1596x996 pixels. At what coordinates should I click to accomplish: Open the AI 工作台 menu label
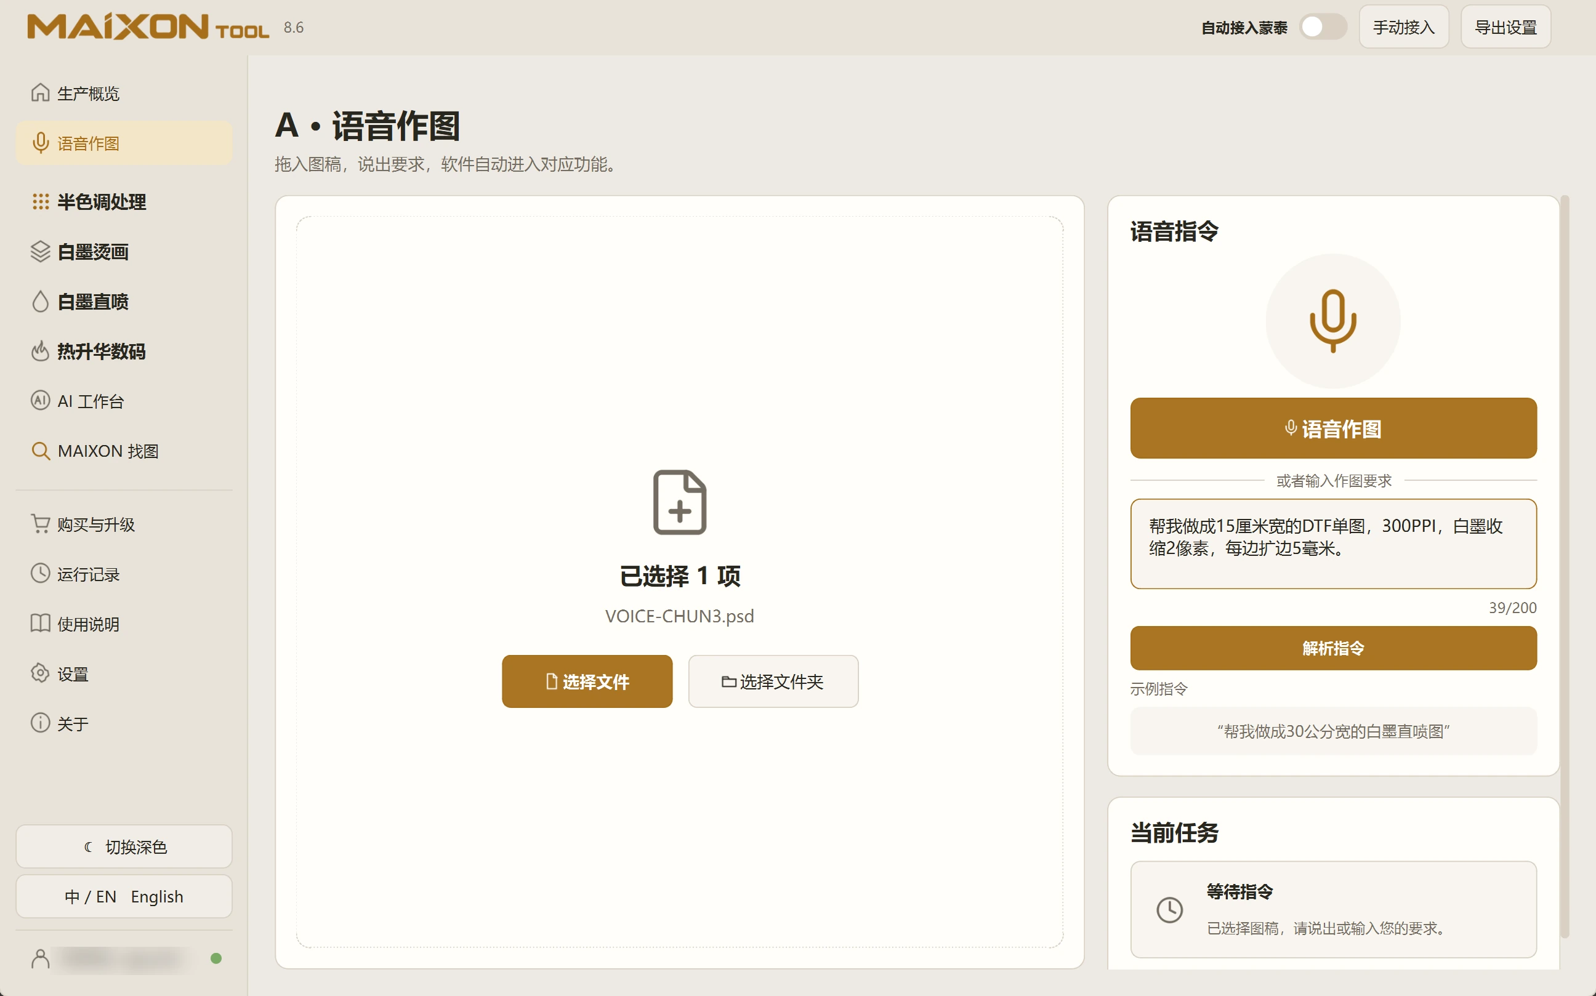click(91, 401)
